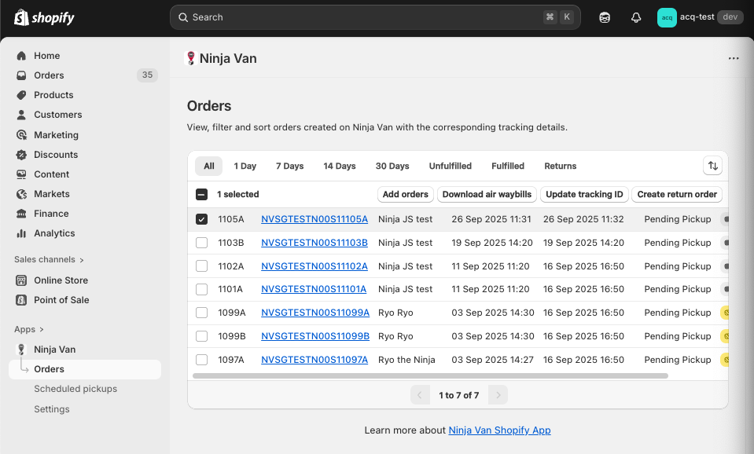Filter orders by the 7 Days tab

tap(289, 167)
